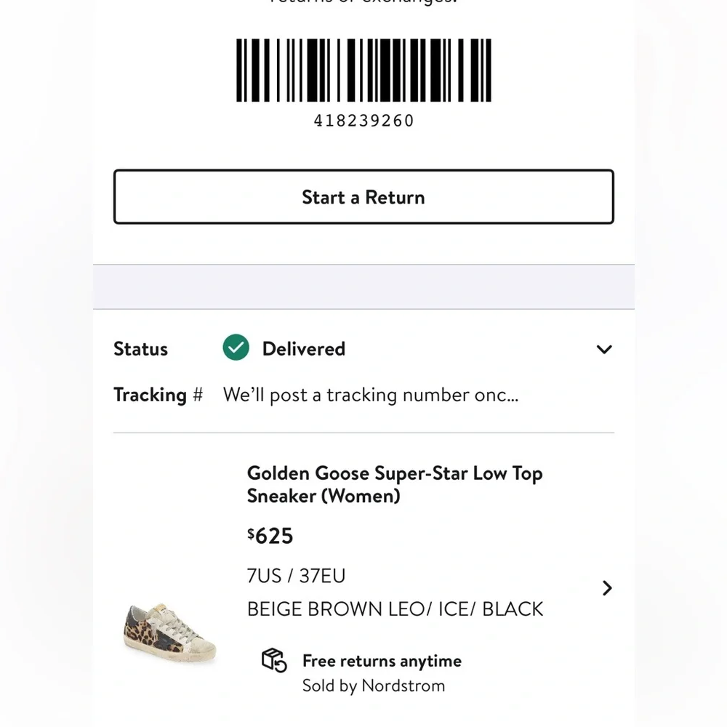Click the Start a Return button

click(x=363, y=197)
